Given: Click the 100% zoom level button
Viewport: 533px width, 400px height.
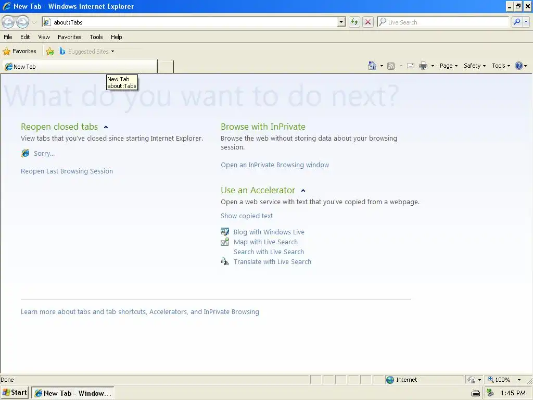Looking at the screenshot, I should click(x=499, y=380).
